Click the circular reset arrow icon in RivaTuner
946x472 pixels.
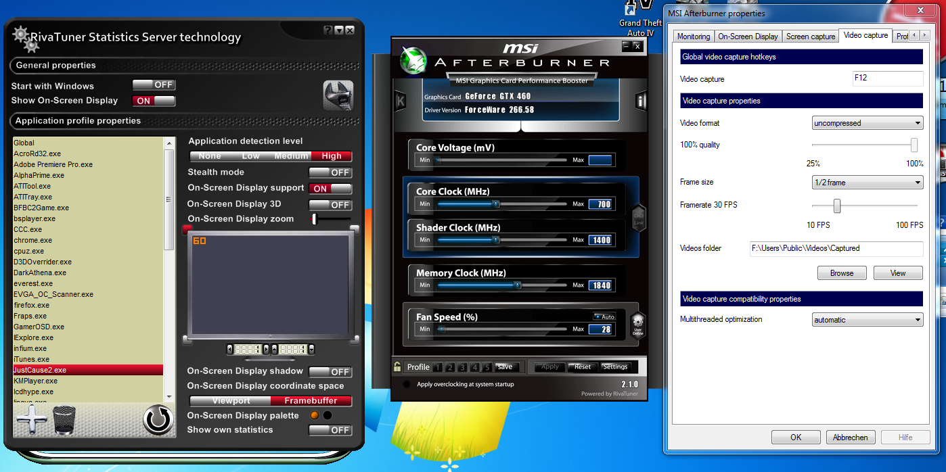click(x=158, y=420)
